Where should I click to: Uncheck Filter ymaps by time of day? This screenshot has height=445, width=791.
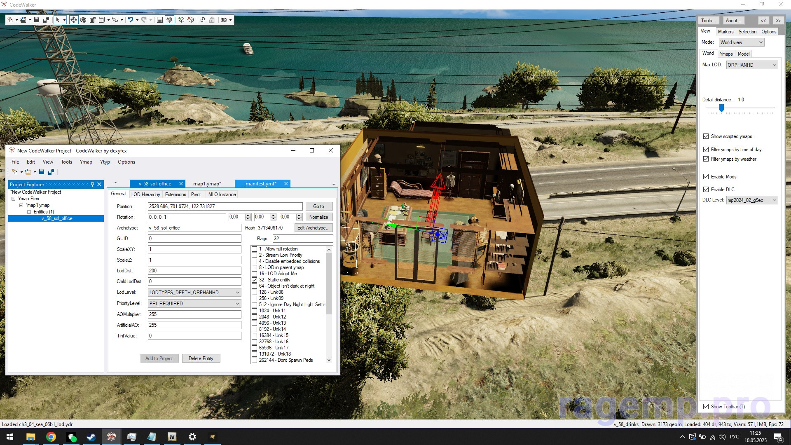coord(706,150)
